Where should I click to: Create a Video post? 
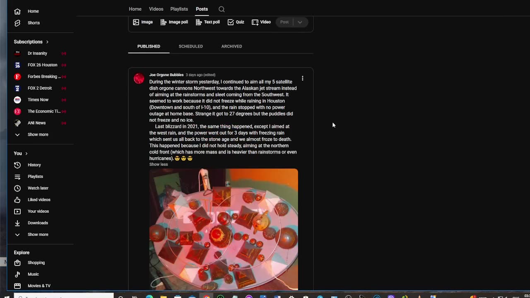(261, 22)
